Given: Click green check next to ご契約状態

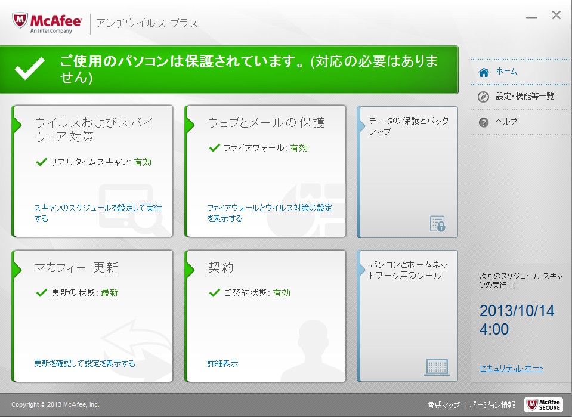Looking at the screenshot, I should point(214,292).
